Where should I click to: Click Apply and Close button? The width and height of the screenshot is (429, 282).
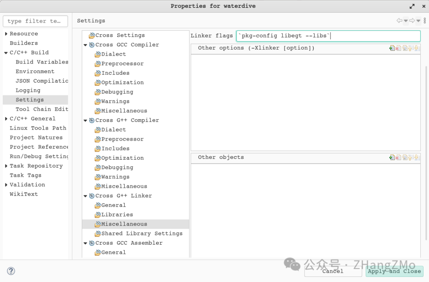click(x=394, y=271)
